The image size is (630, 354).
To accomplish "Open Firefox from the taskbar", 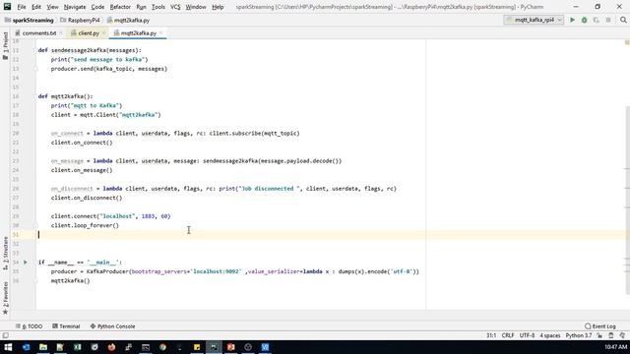I will (111, 347).
